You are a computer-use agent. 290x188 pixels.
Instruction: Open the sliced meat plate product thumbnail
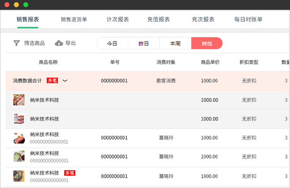click(19, 138)
